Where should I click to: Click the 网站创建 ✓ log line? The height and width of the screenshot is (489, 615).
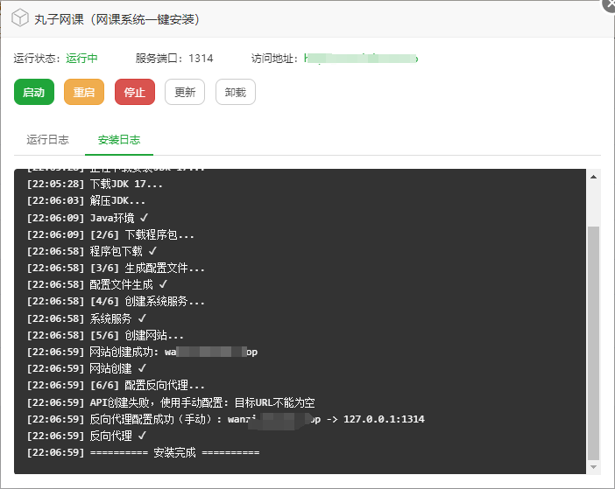point(87,368)
